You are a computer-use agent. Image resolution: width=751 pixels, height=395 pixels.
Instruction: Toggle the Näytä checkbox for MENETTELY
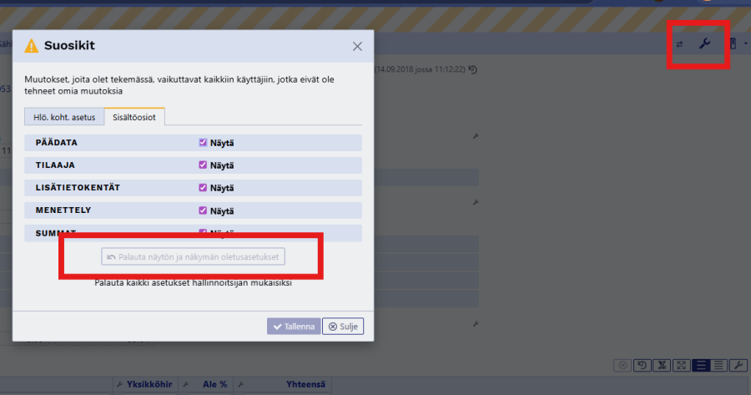pos(203,210)
